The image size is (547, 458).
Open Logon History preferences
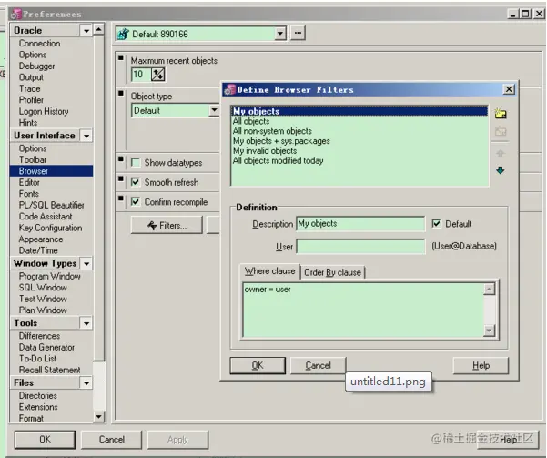(44, 111)
